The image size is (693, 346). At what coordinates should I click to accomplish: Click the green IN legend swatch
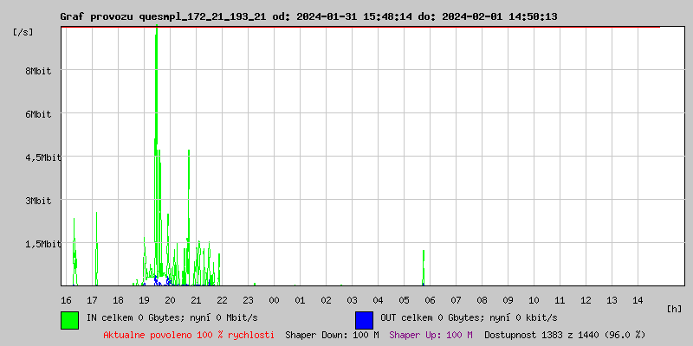69,319
